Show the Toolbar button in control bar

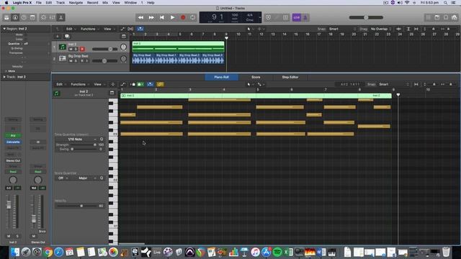coord(32,17)
